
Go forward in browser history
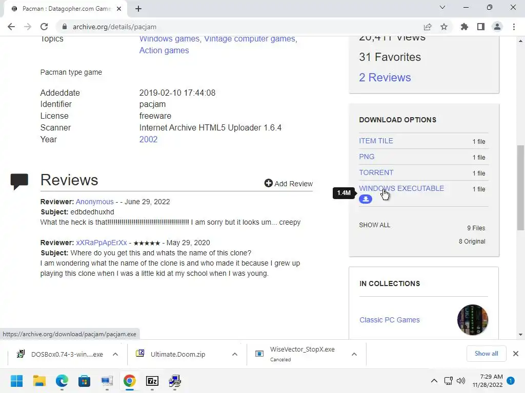(28, 27)
